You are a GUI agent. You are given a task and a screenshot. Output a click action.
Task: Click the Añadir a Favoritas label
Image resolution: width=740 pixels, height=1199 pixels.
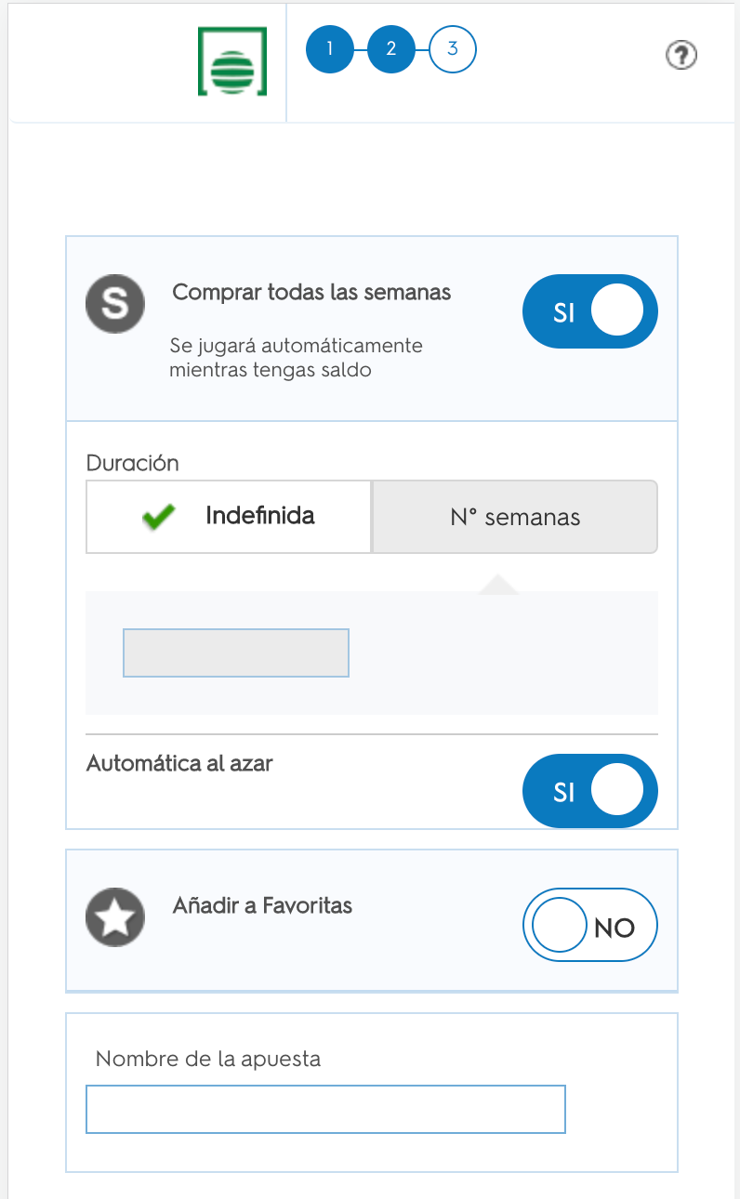262,905
